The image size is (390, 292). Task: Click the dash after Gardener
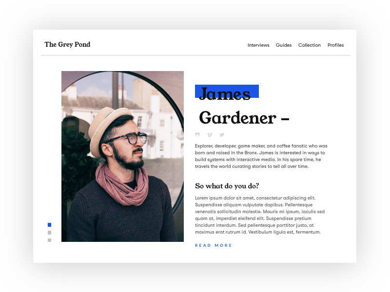click(x=285, y=119)
